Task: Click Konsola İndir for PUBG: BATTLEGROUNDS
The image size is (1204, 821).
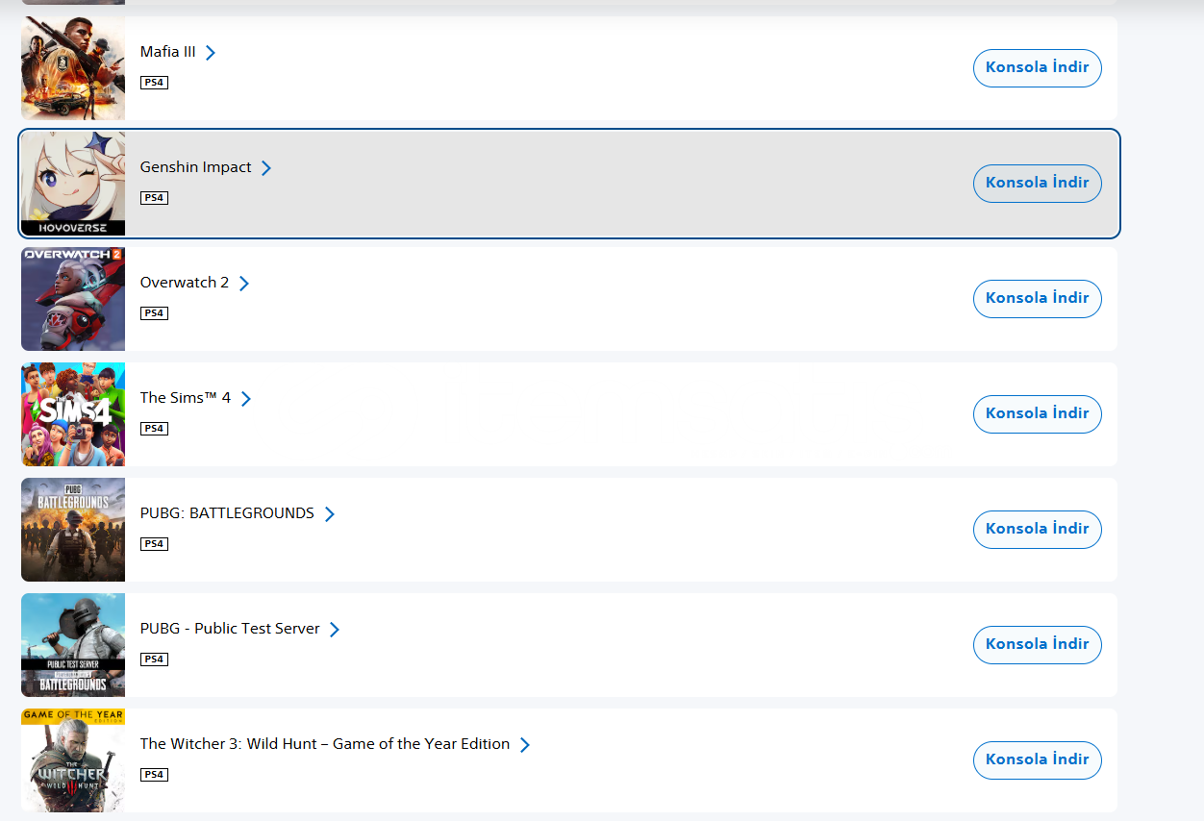Action: (1037, 530)
